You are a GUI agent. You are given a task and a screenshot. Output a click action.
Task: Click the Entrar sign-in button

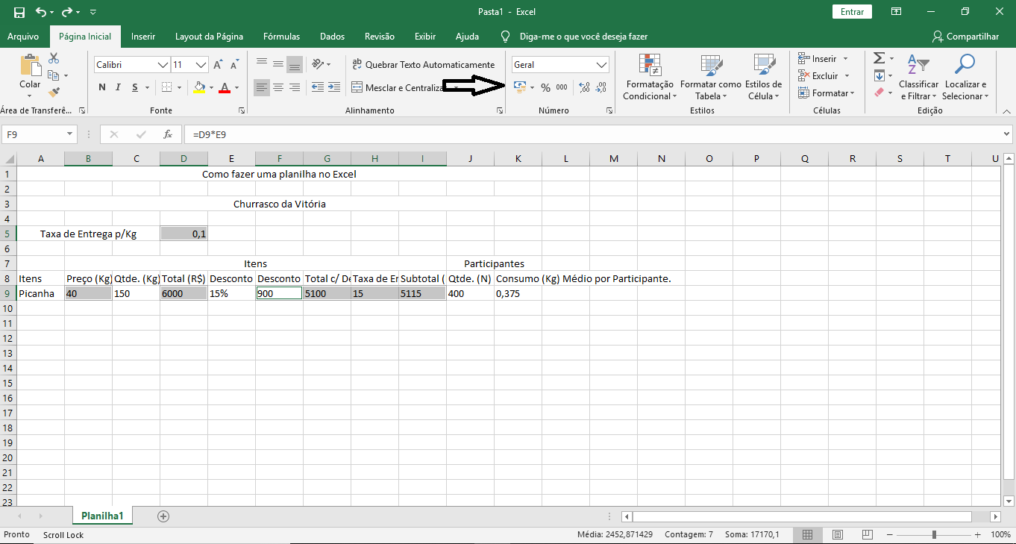tap(852, 12)
